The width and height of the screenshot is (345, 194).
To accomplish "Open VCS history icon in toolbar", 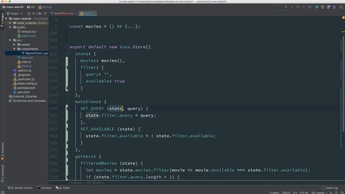I will [328, 7].
